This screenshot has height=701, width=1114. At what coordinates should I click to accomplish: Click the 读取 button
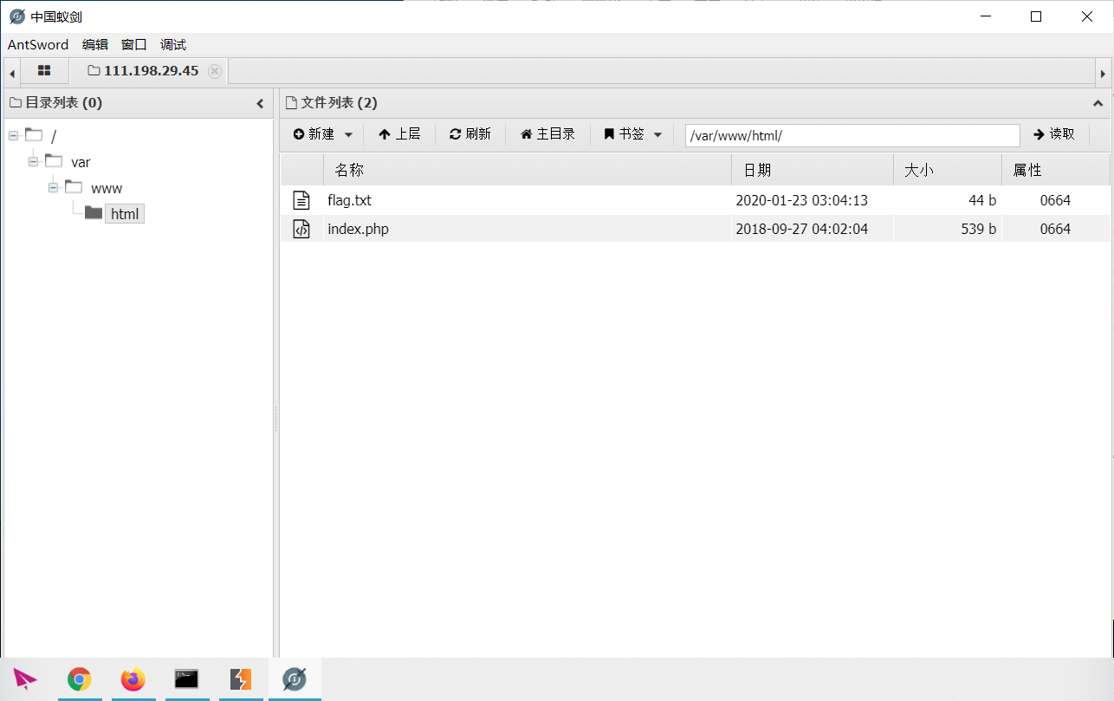pyautogui.click(x=1054, y=134)
